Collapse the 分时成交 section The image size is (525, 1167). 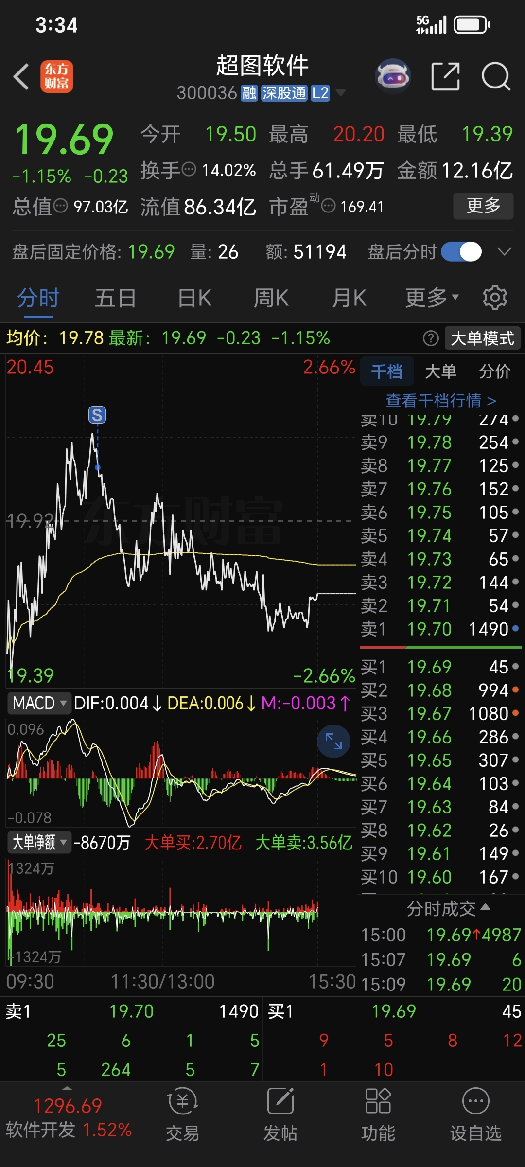[x=448, y=908]
